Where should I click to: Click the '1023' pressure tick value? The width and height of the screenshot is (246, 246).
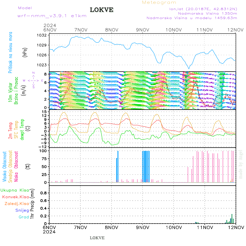click(x=42, y=65)
